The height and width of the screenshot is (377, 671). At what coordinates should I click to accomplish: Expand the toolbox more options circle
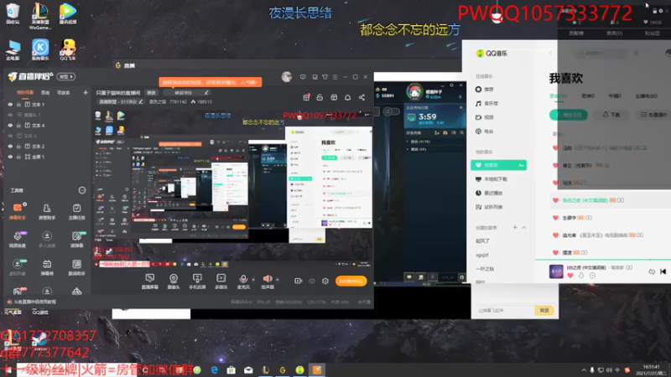point(81,190)
